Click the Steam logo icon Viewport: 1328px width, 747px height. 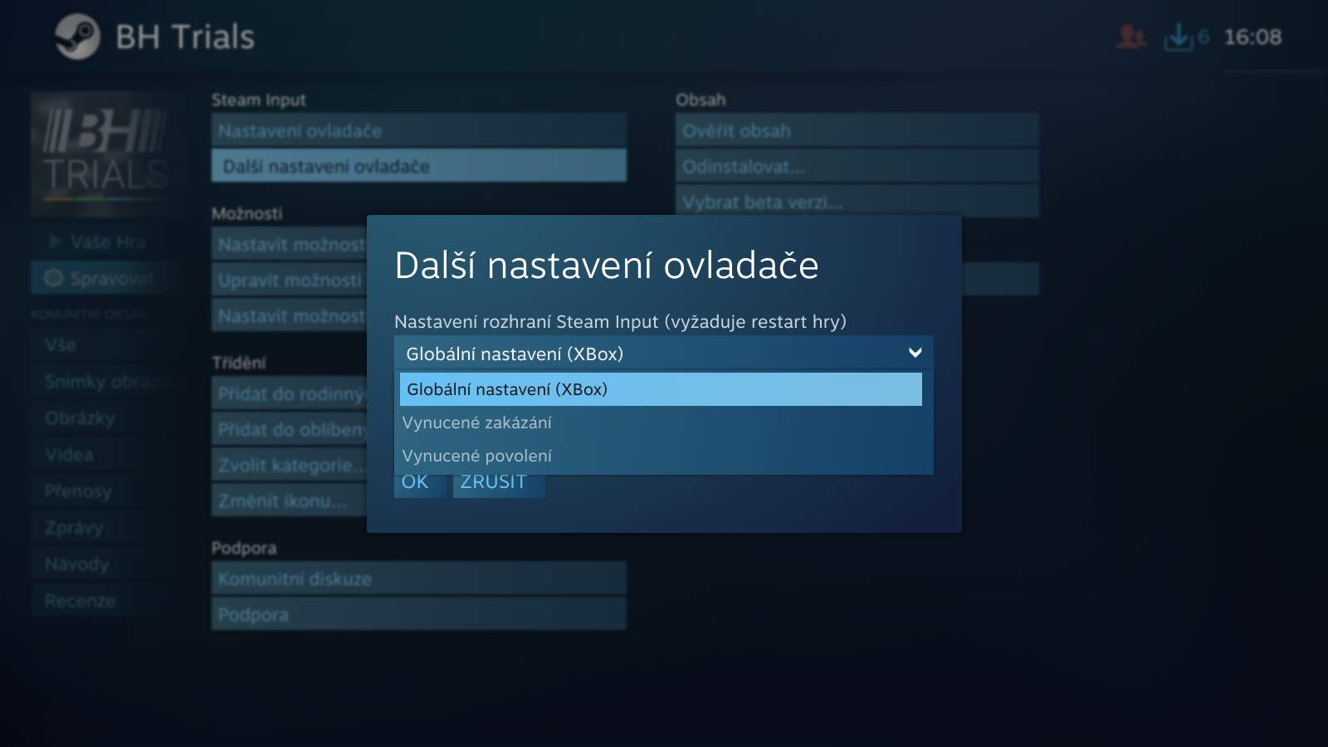point(77,37)
